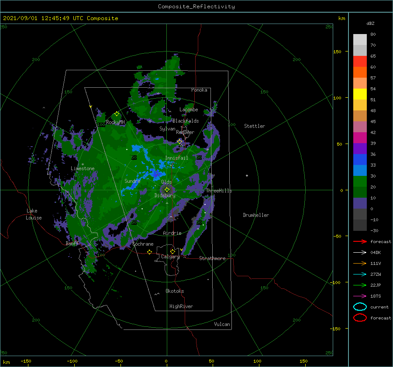Click the ThreeHills city label

(219, 191)
